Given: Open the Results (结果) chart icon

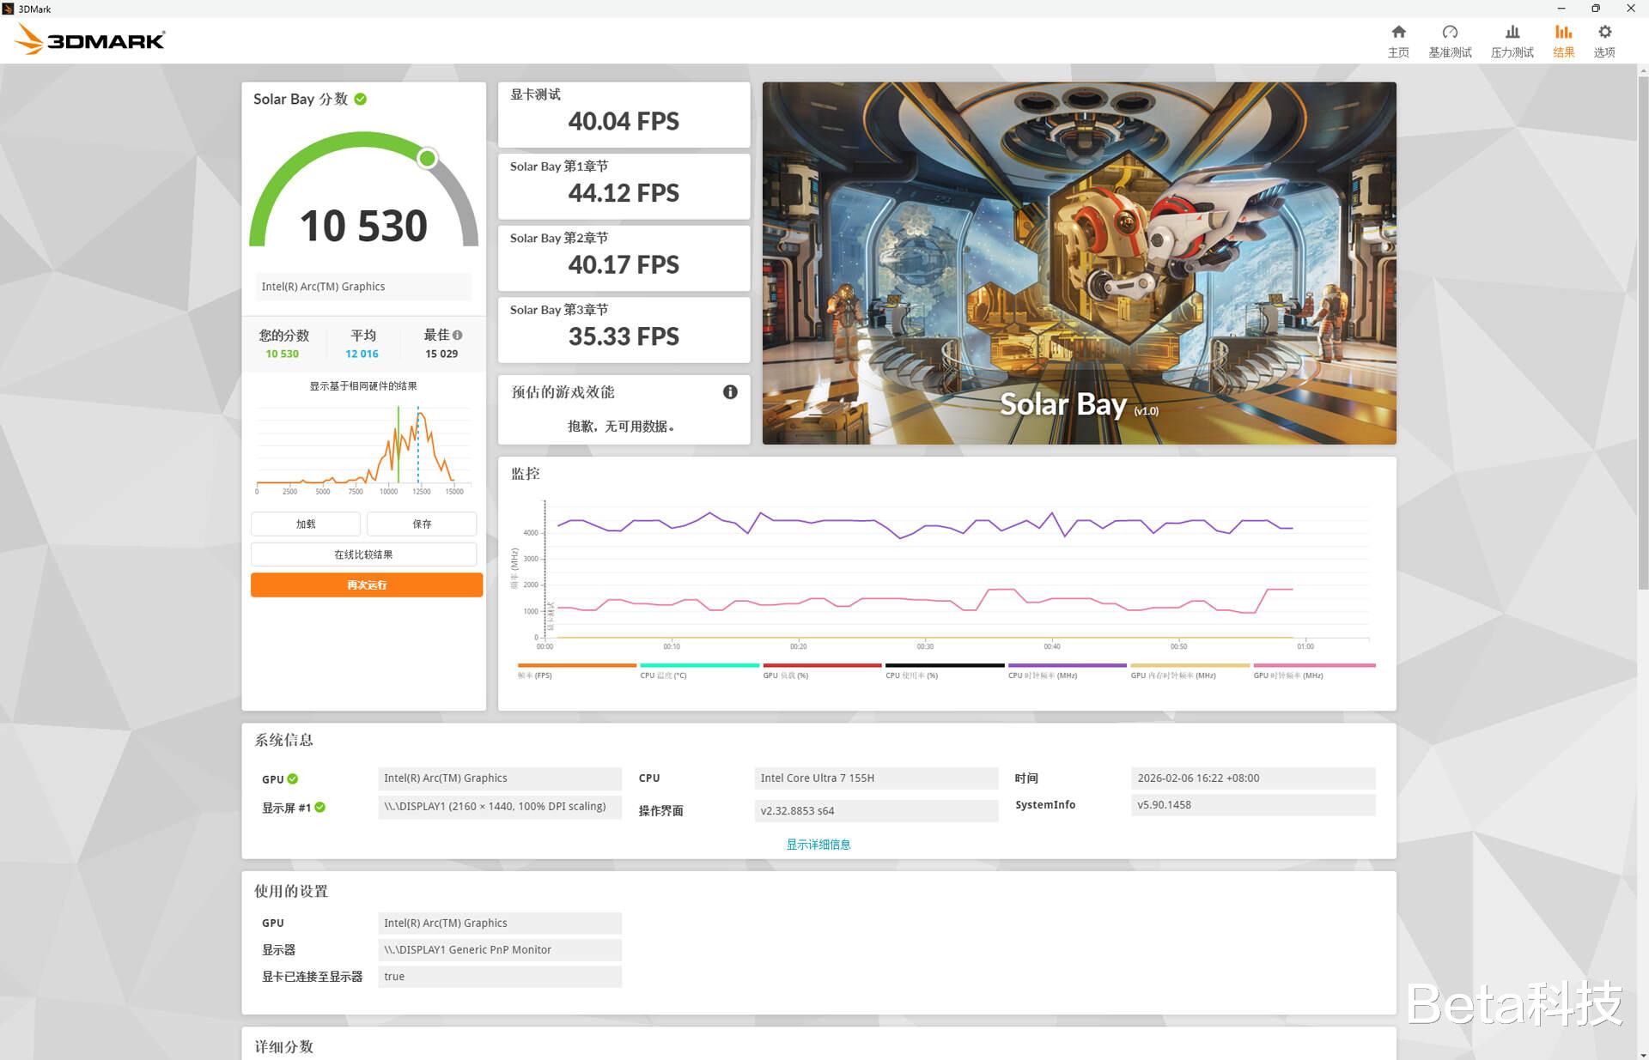Looking at the screenshot, I should pyautogui.click(x=1563, y=33).
